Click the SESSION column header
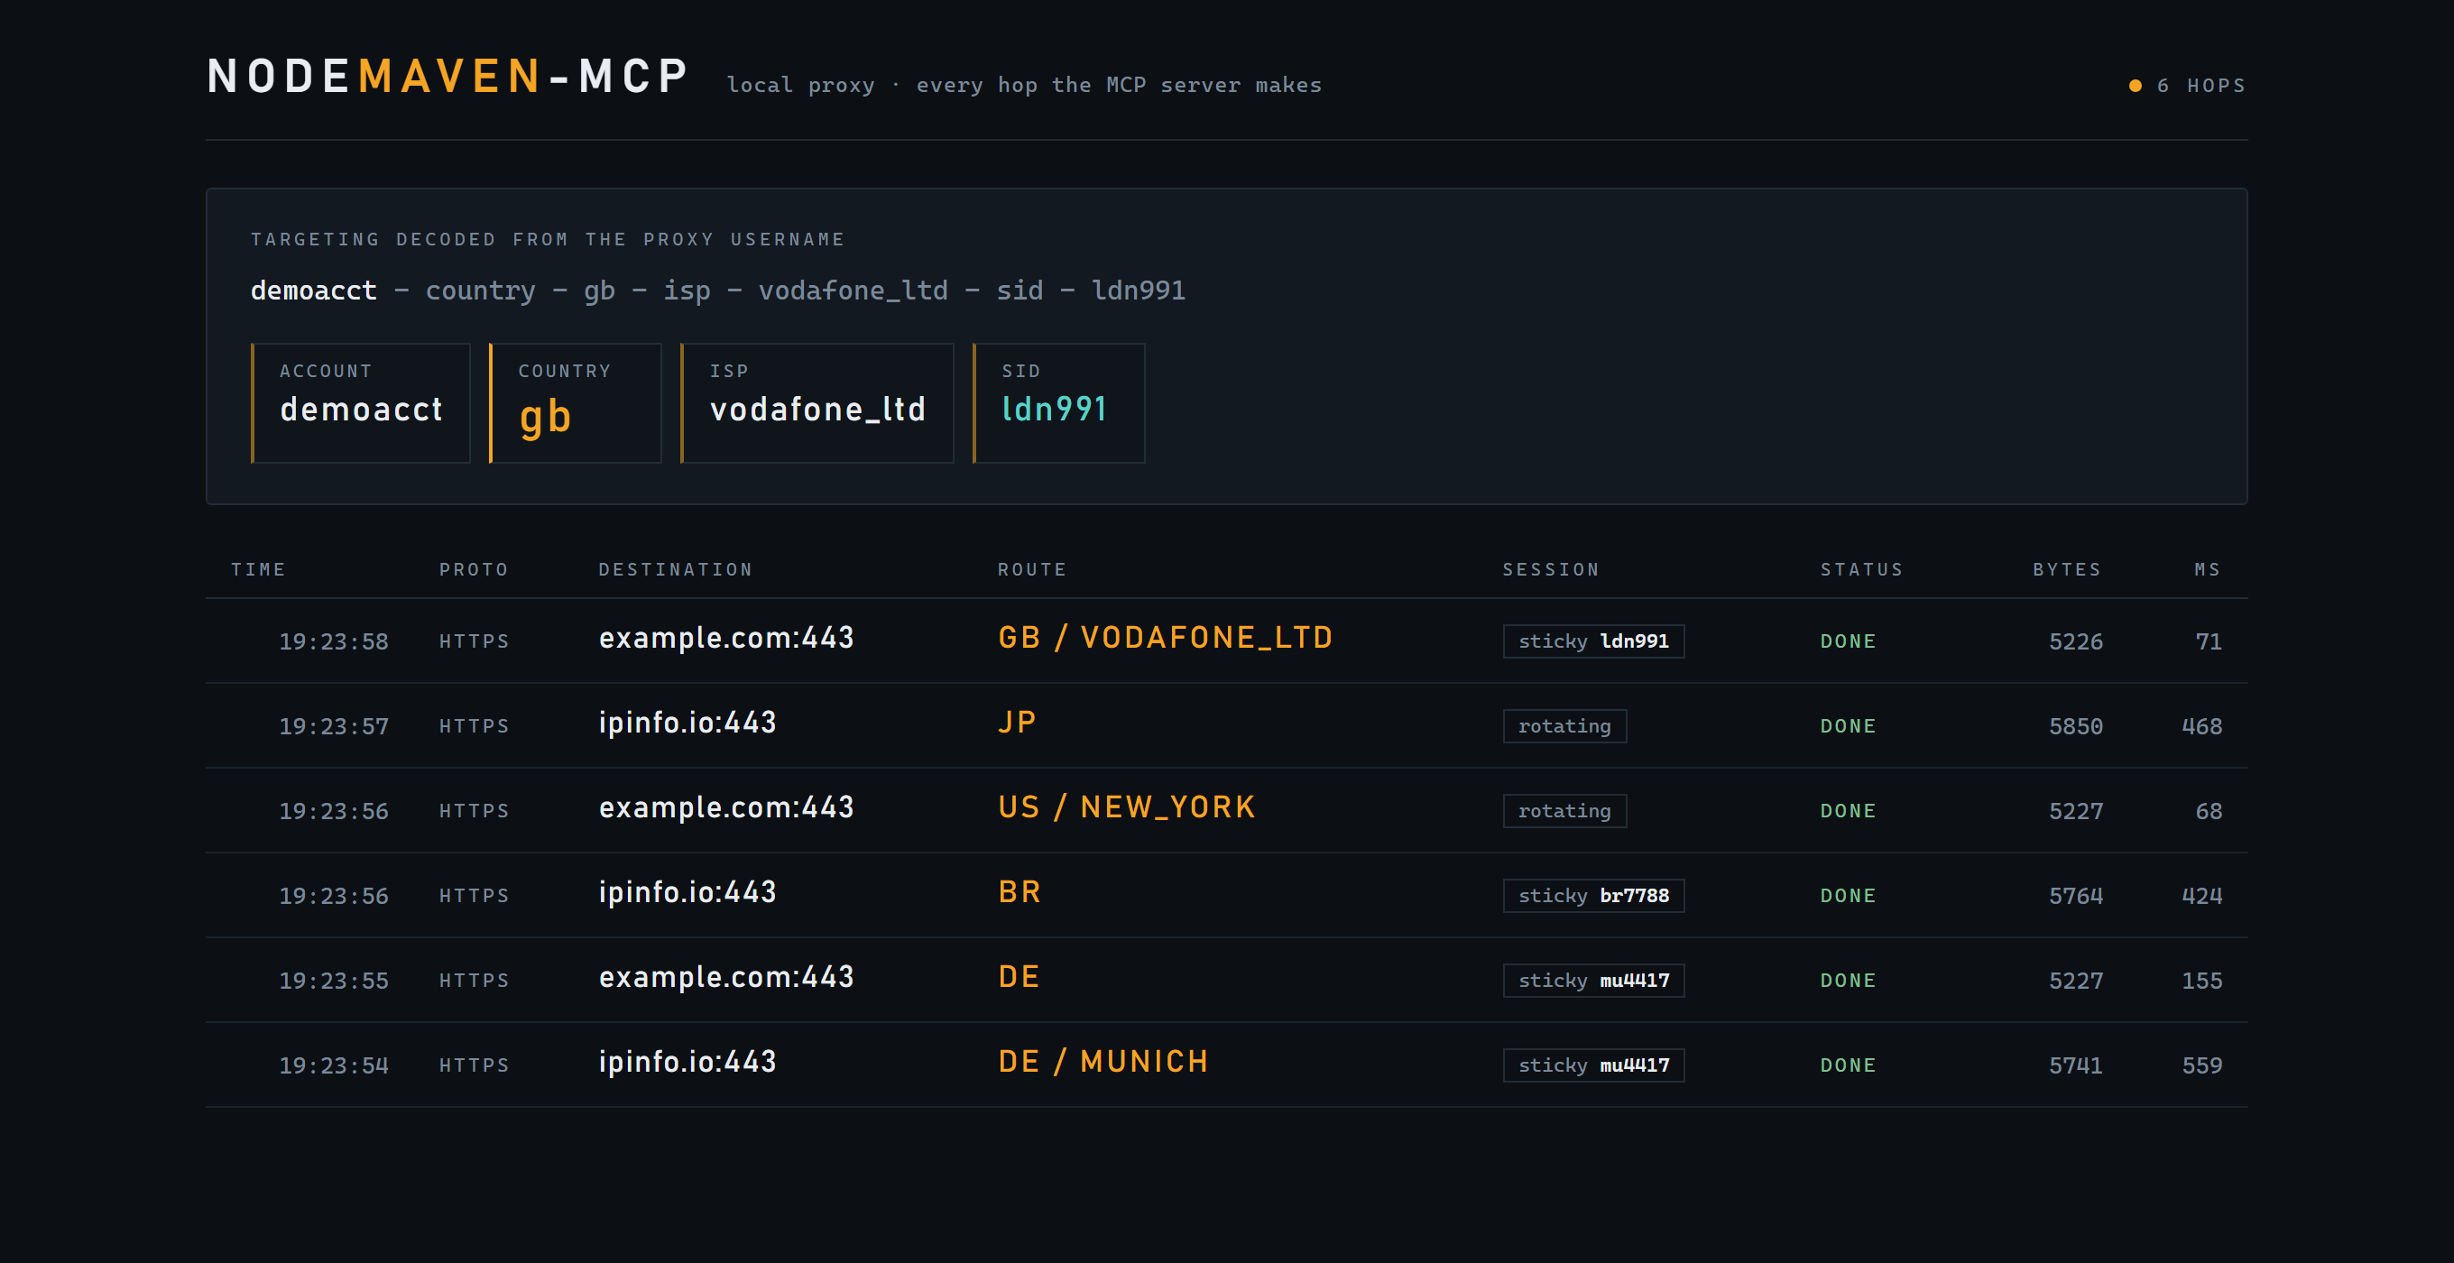The image size is (2454, 1263). point(1551,569)
